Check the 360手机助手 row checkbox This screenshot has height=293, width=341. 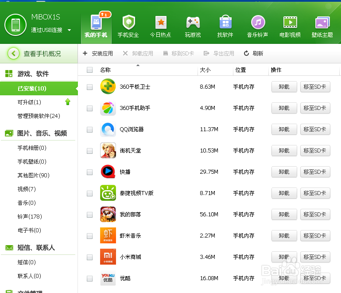click(89, 108)
